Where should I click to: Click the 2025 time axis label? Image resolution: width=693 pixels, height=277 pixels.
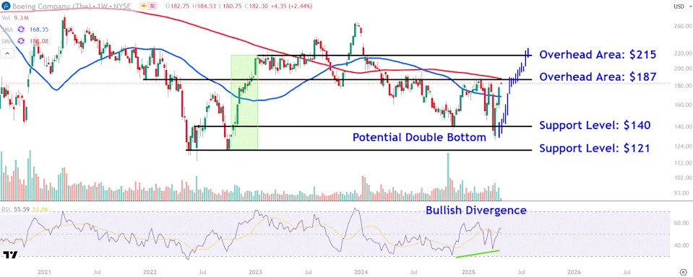(468, 273)
